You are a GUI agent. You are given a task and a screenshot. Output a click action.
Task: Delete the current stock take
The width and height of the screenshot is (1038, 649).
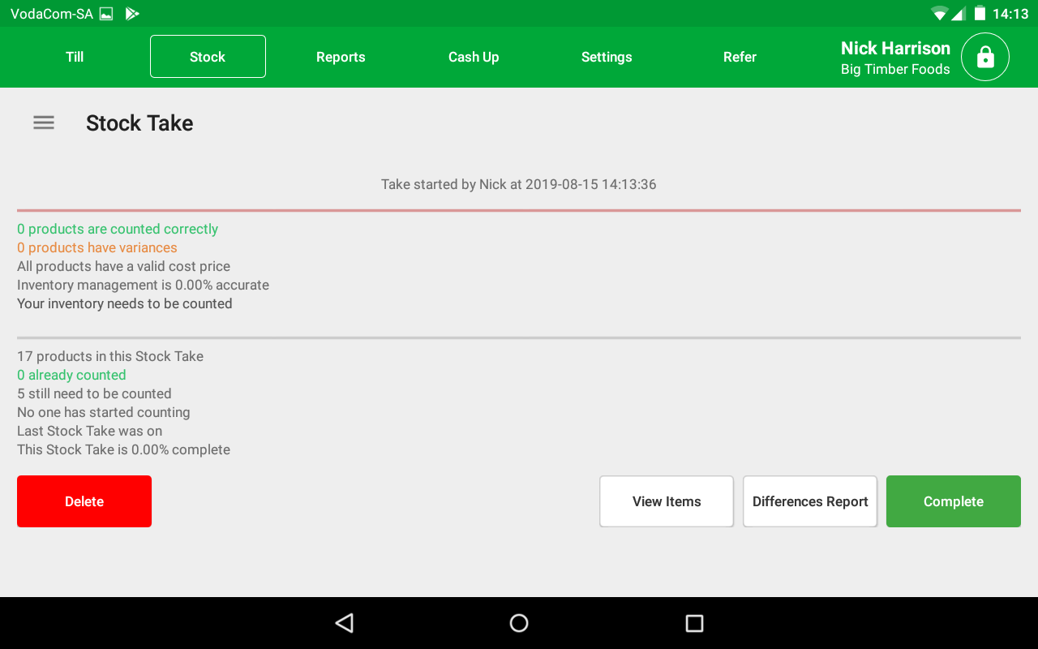tap(84, 501)
